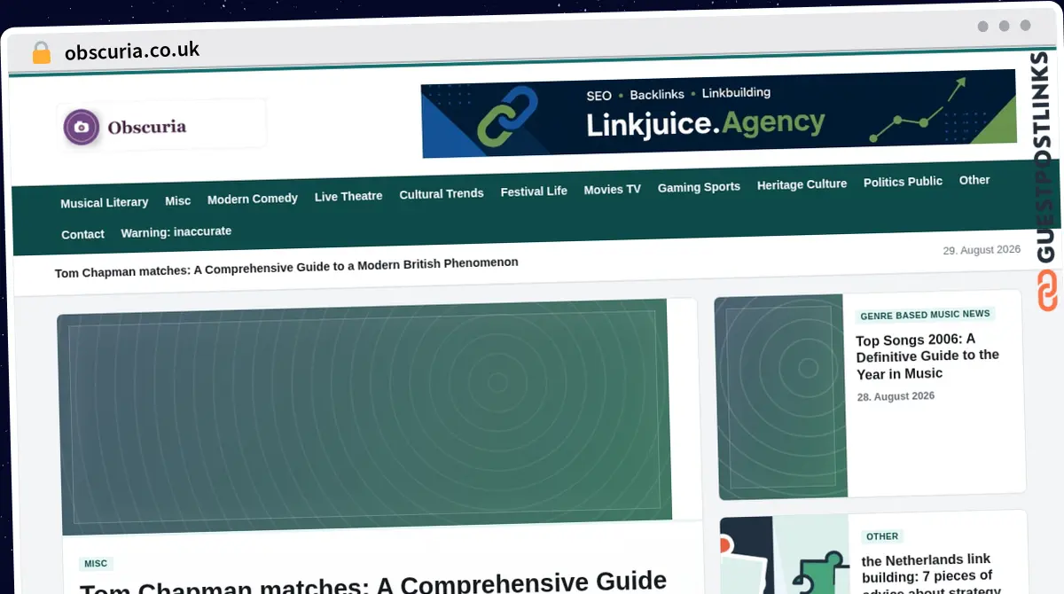Click the OTHER category tag
The width and height of the screenshot is (1064, 594).
(882, 536)
